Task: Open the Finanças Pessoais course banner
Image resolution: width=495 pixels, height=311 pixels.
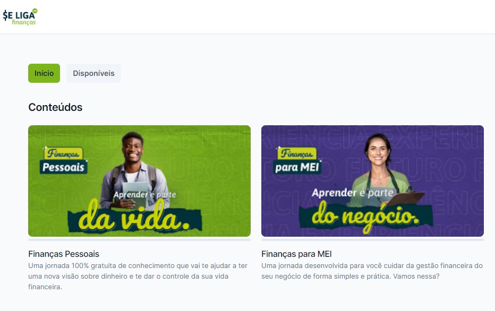Action: pyautogui.click(x=139, y=181)
